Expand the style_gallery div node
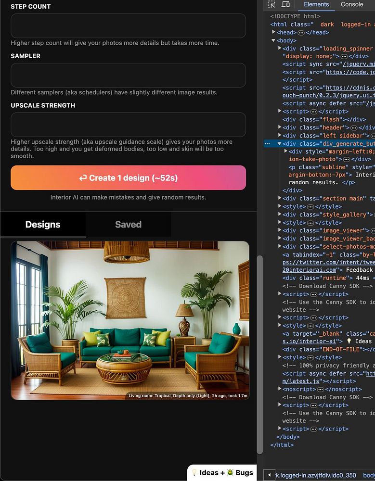This screenshot has width=375, height=481. [x=280, y=214]
